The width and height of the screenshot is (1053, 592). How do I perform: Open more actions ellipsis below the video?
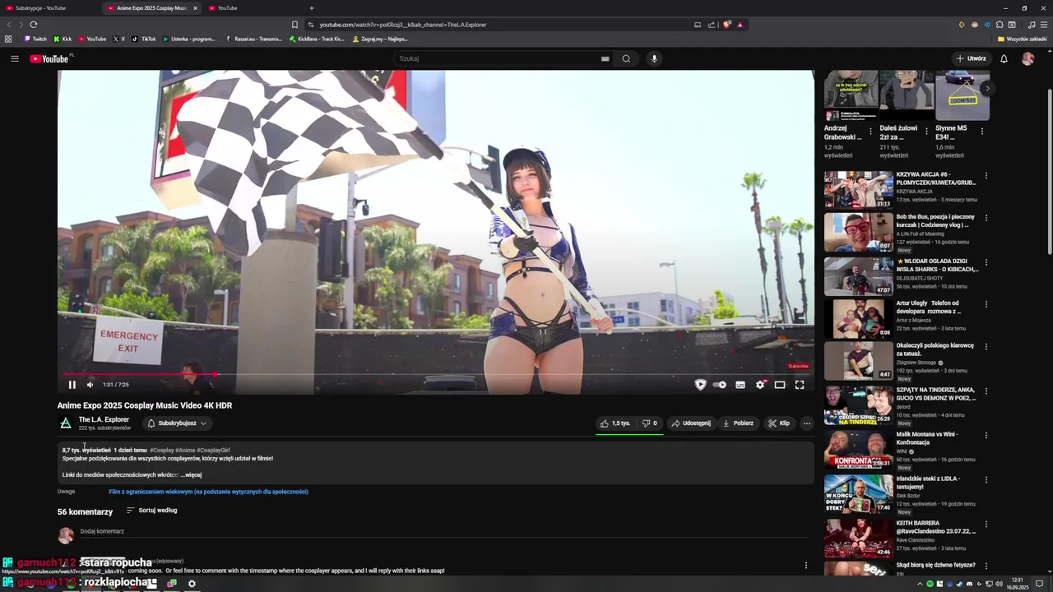807,423
